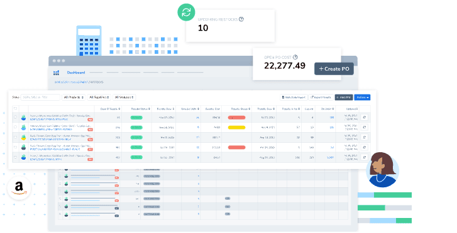This screenshot has height=233, width=457.
Task: Click the yellow status bar in second row
Action: (236, 128)
